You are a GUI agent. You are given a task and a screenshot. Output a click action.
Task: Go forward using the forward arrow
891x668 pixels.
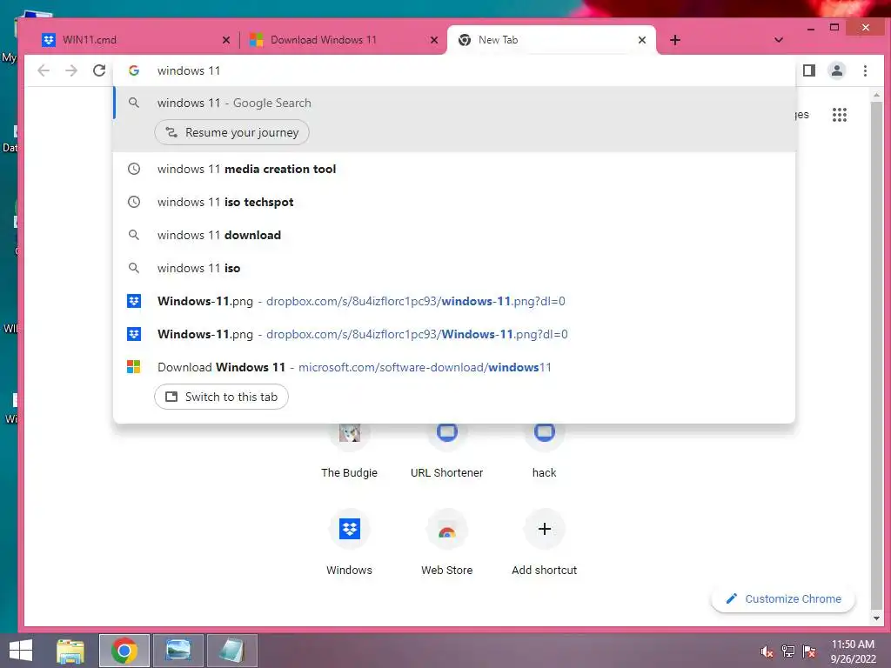pos(71,70)
